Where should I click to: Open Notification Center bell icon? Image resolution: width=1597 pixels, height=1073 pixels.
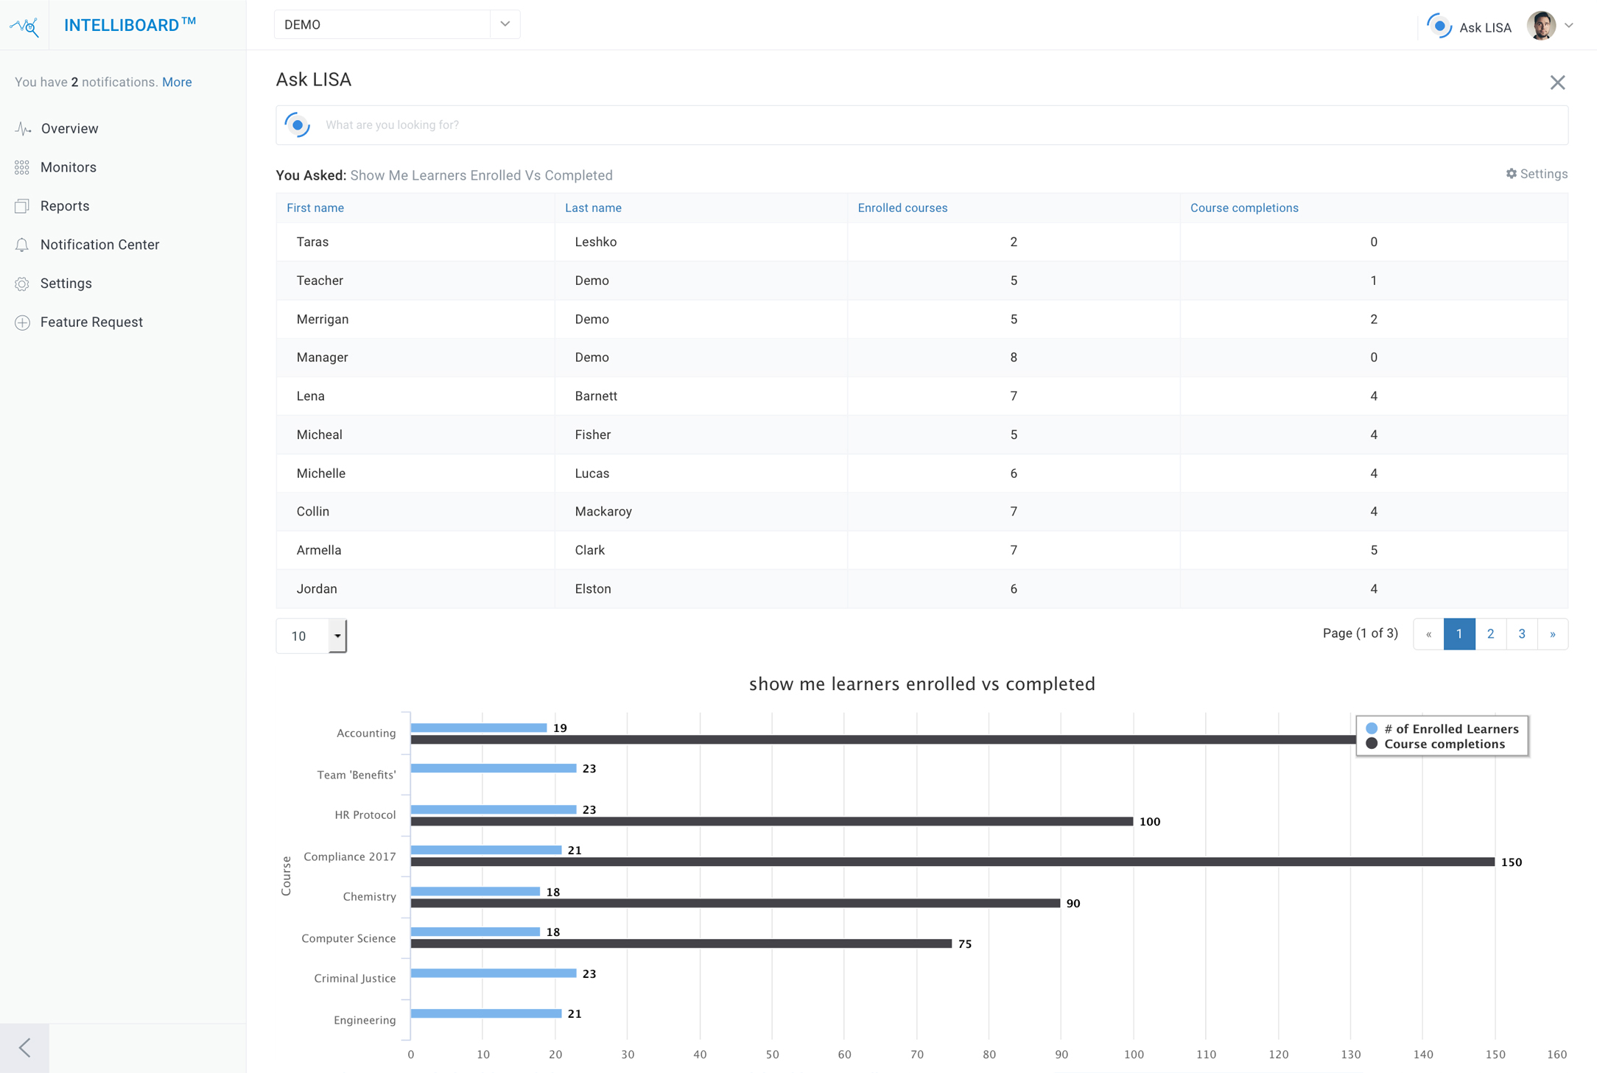pos(22,245)
